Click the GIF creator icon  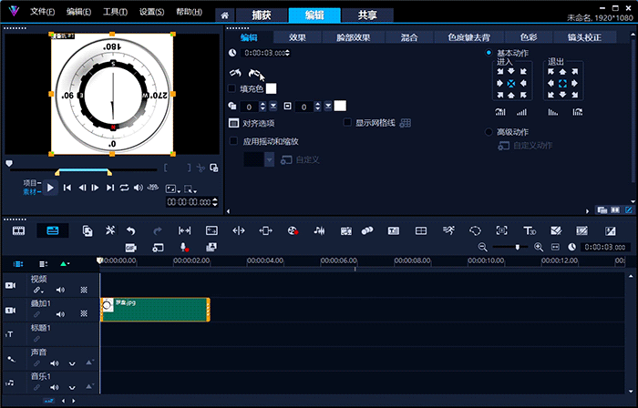(x=131, y=248)
